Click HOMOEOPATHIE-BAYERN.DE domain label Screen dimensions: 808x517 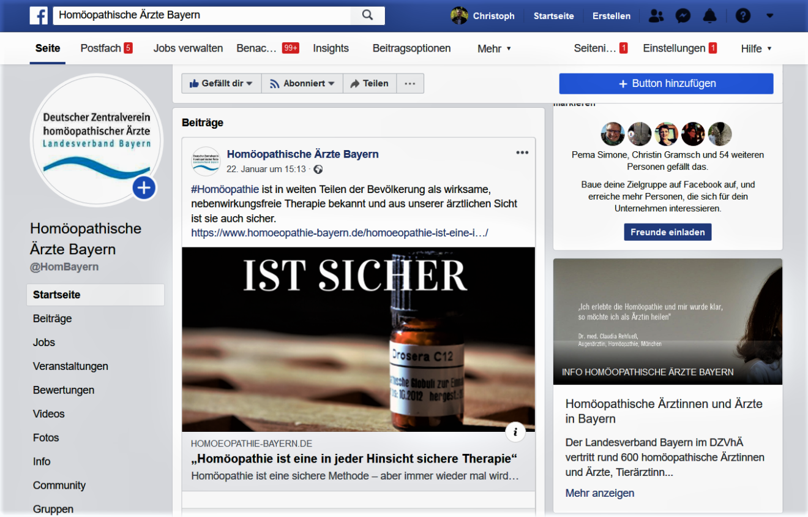click(x=252, y=443)
